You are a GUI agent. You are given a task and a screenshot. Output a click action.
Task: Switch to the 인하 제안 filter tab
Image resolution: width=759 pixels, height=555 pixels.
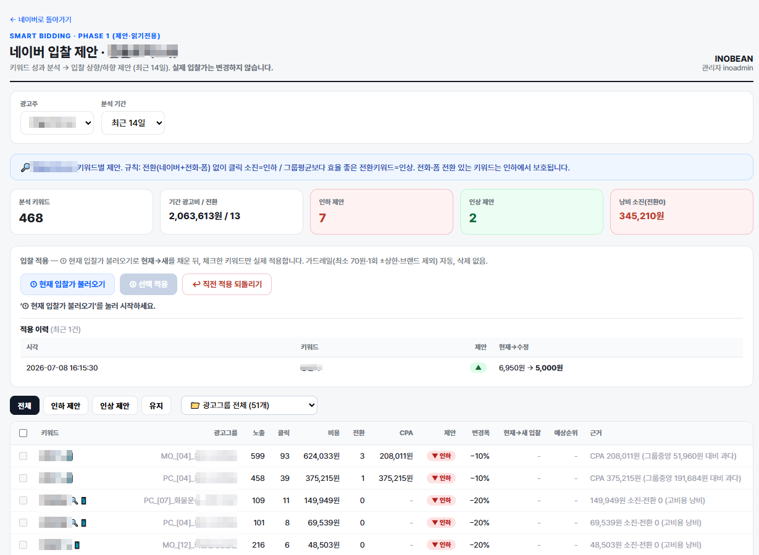point(65,406)
